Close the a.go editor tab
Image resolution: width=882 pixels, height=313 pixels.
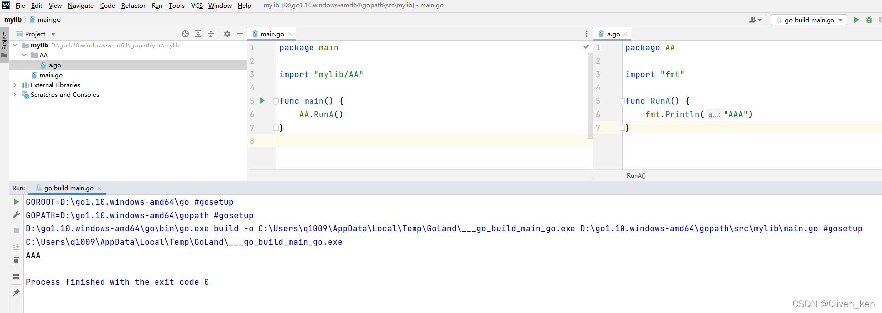tap(625, 34)
